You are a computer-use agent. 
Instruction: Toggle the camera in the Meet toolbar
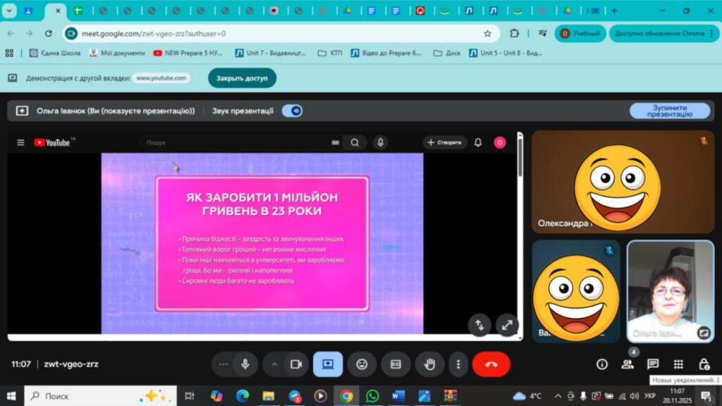coord(296,364)
